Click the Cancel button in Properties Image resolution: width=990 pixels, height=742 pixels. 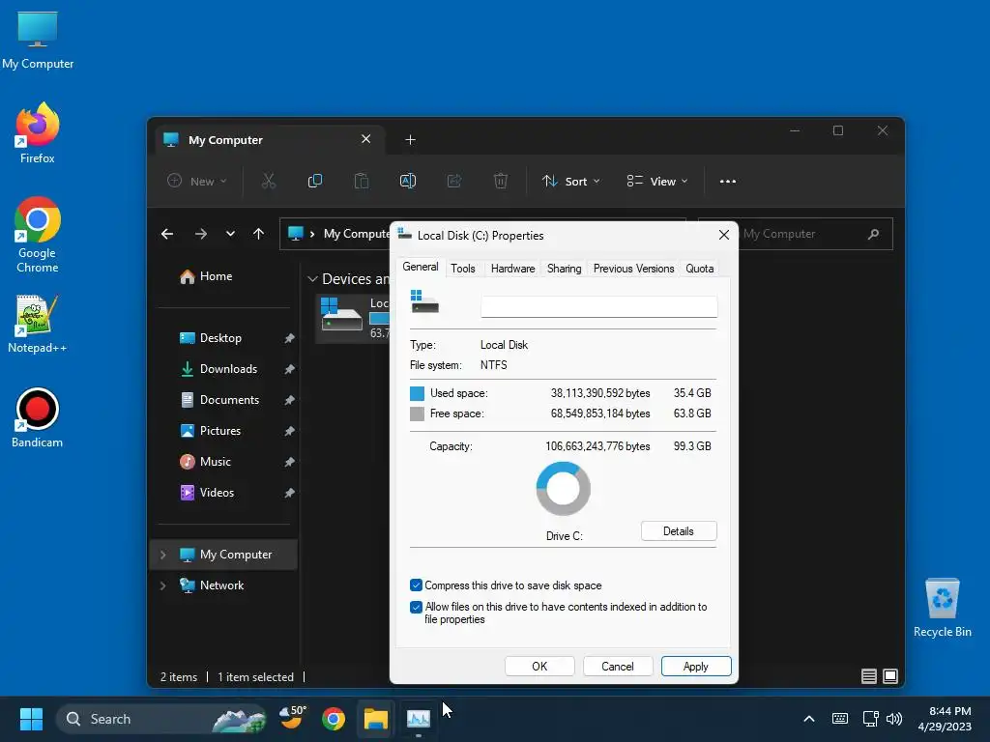618,667
